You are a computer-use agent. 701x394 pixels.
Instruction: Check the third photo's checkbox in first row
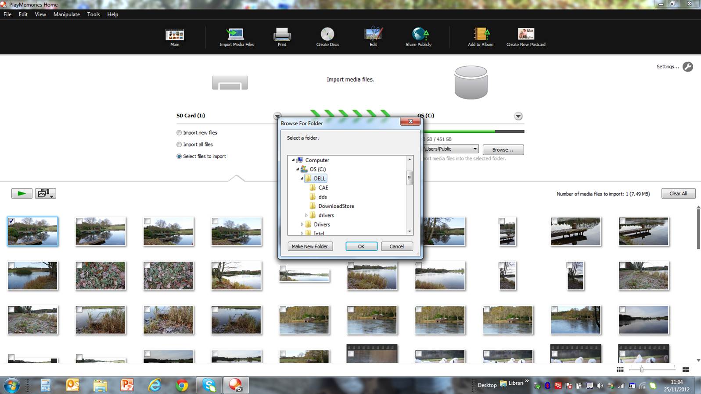click(147, 221)
